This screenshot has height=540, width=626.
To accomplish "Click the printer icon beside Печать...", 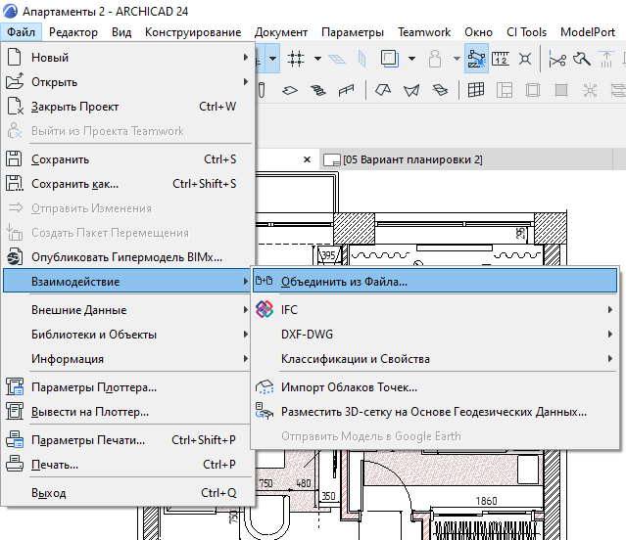I will tap(15, 464).
